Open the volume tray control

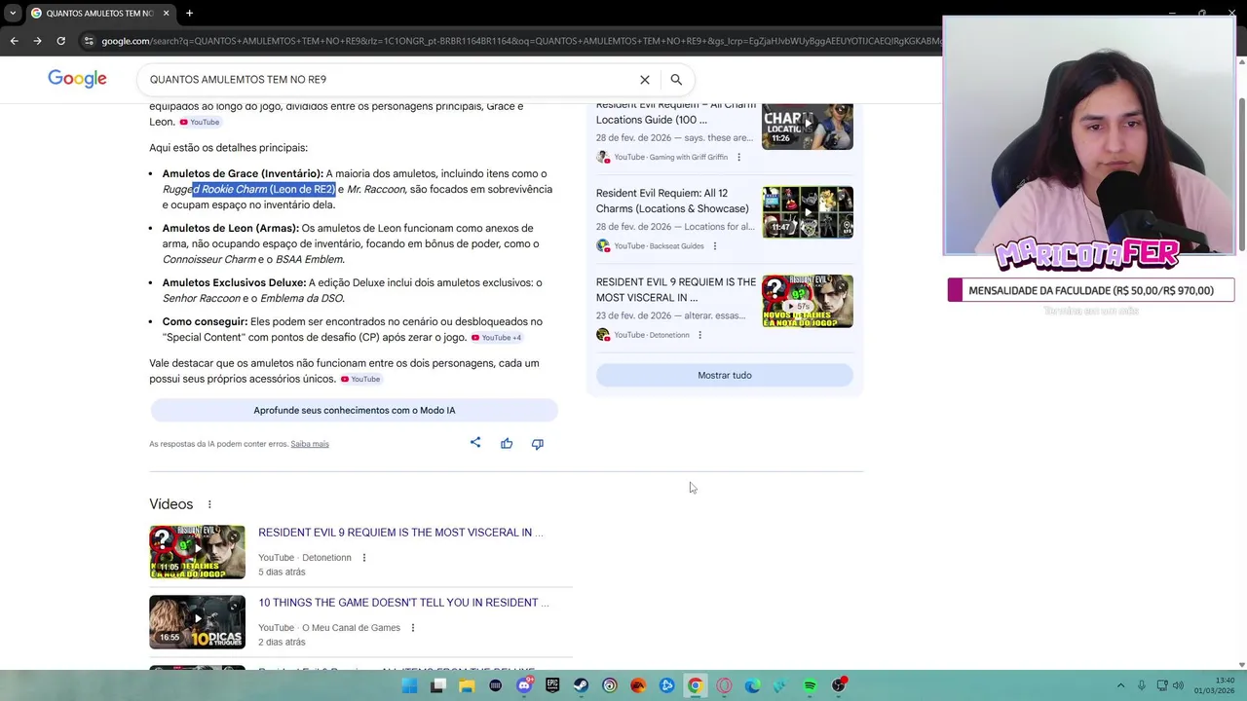[1178, 685]
